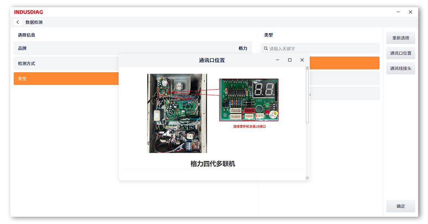Click the 选择信息 section heading
The image size is (428, 224).
(x=26, y=35)
